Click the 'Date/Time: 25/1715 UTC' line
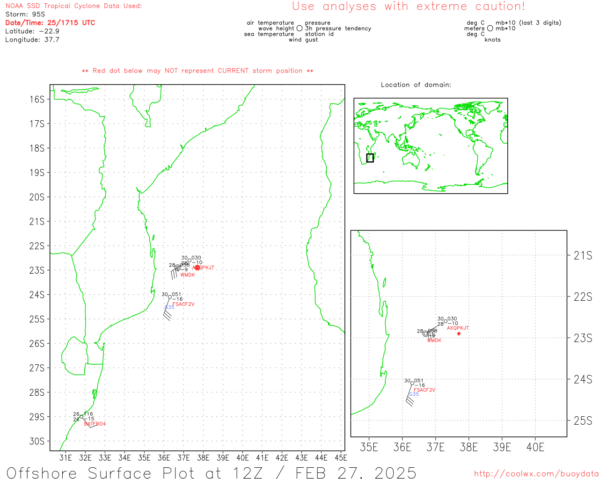This screenshot has width=599, height=479. tap(50, 23)
